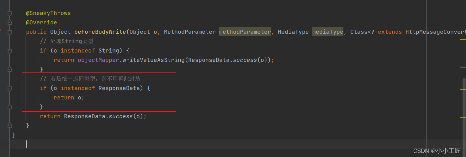The height and width of the screenshot is (157, 466).
Task: Collapse the beforeBodyWrite method fold arrow
Action: pos(9,32)
